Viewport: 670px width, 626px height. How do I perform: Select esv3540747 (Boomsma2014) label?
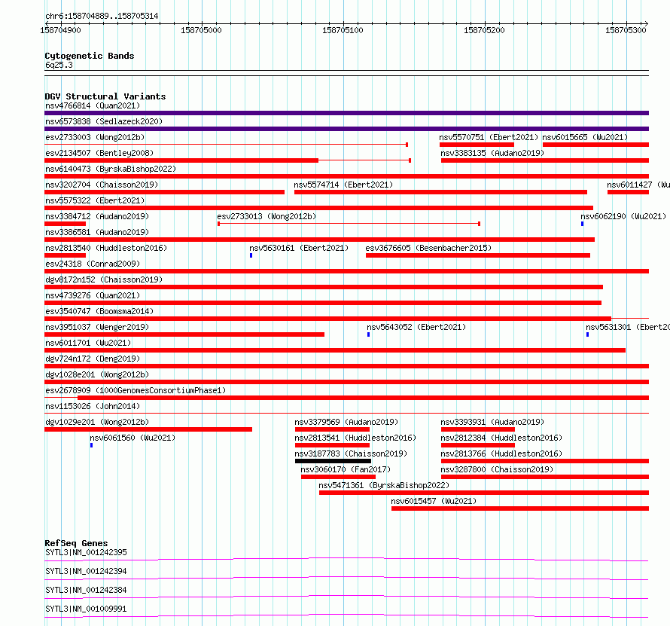click(99, 311)
